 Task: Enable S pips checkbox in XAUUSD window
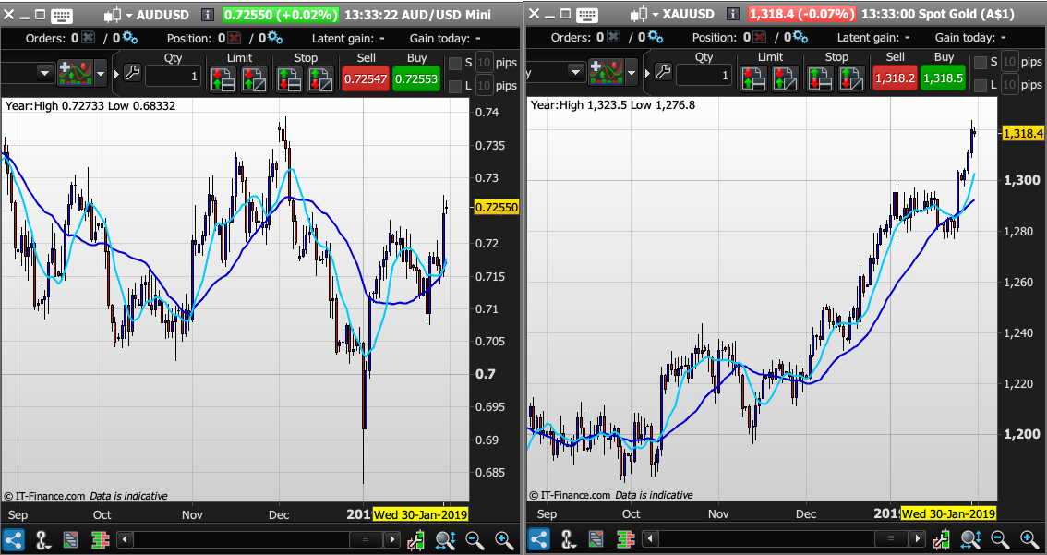point(981,62)
